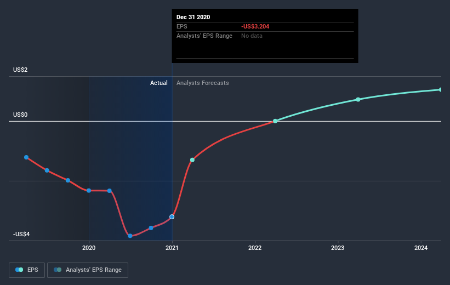
Task: Click 'No data' in the tooltip
Action: coord(252,36)
